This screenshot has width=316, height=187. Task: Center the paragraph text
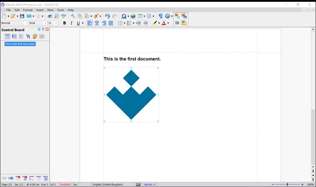97,23
